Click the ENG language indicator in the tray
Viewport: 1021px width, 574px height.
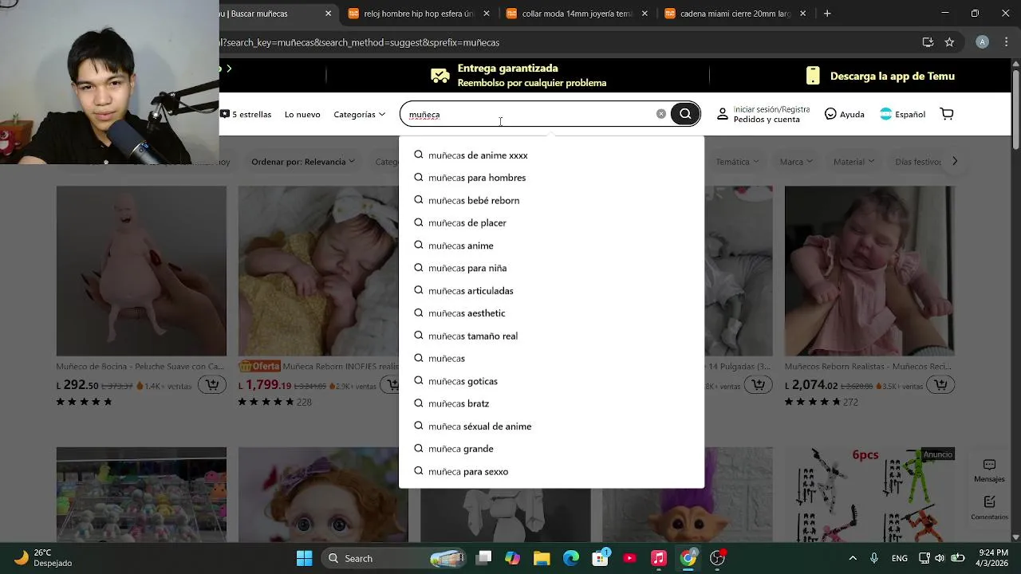point(900,558)
